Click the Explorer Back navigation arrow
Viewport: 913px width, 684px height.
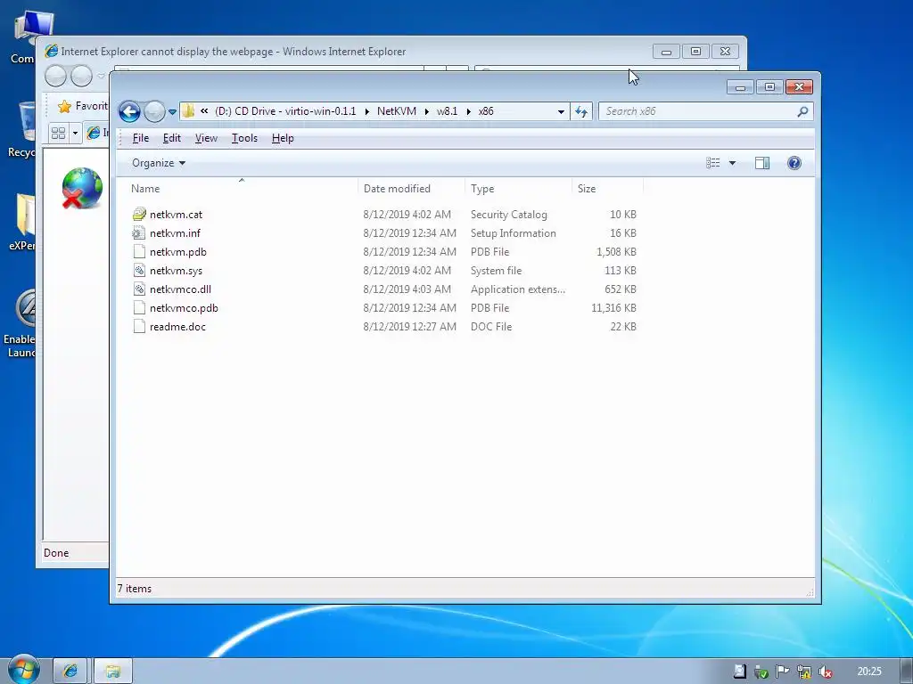[x=129, y=111]
